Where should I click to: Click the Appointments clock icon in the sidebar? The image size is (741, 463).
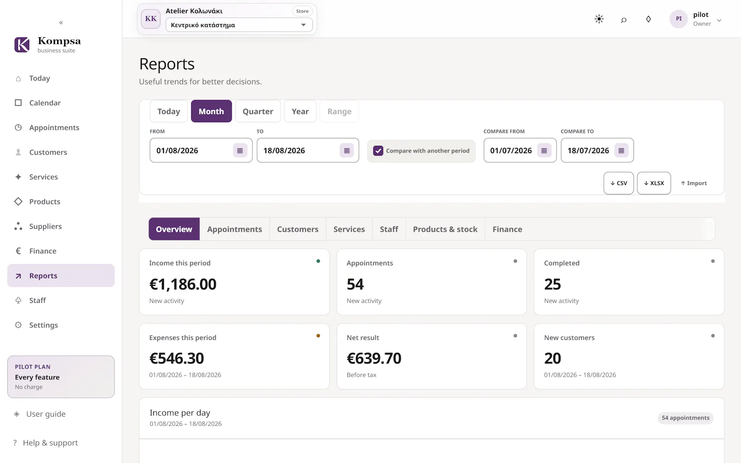[18, 127]
